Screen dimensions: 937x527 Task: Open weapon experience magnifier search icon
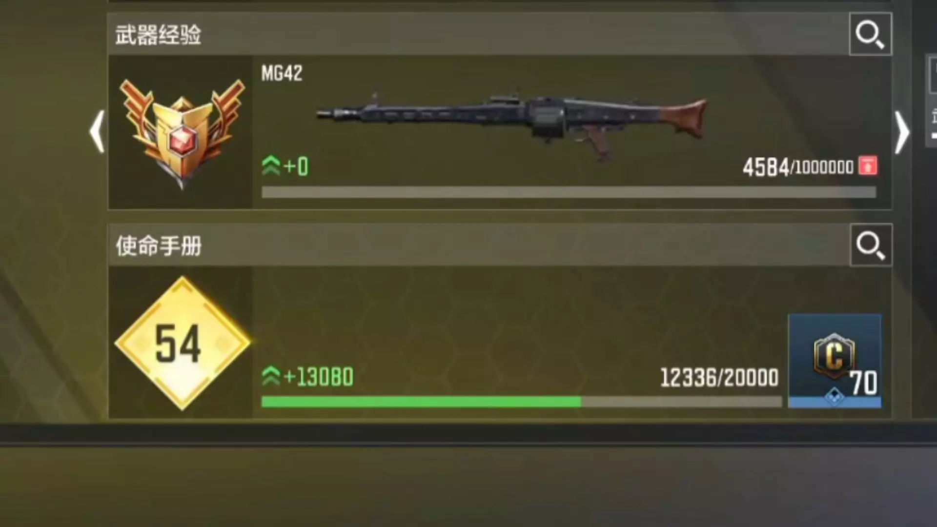click(871, 34)
